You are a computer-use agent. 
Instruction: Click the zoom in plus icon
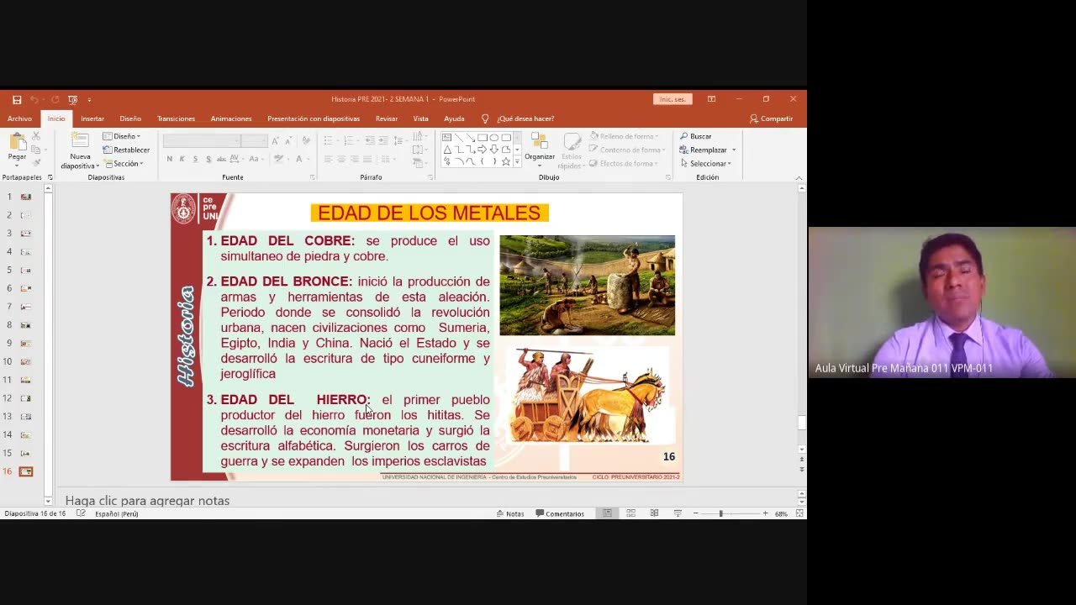pos(765,513)
